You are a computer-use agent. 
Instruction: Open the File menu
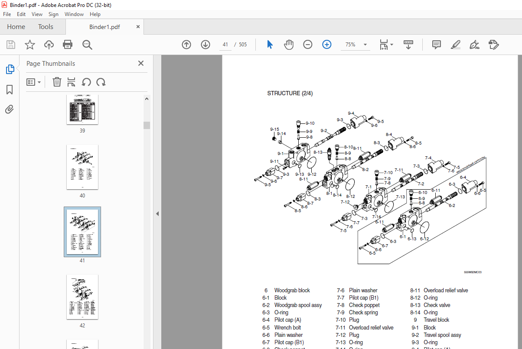click(x=7, y=14)
